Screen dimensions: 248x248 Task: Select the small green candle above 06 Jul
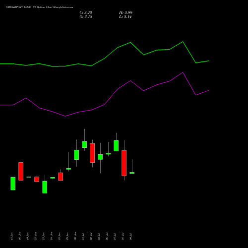(x=108, y=154)
